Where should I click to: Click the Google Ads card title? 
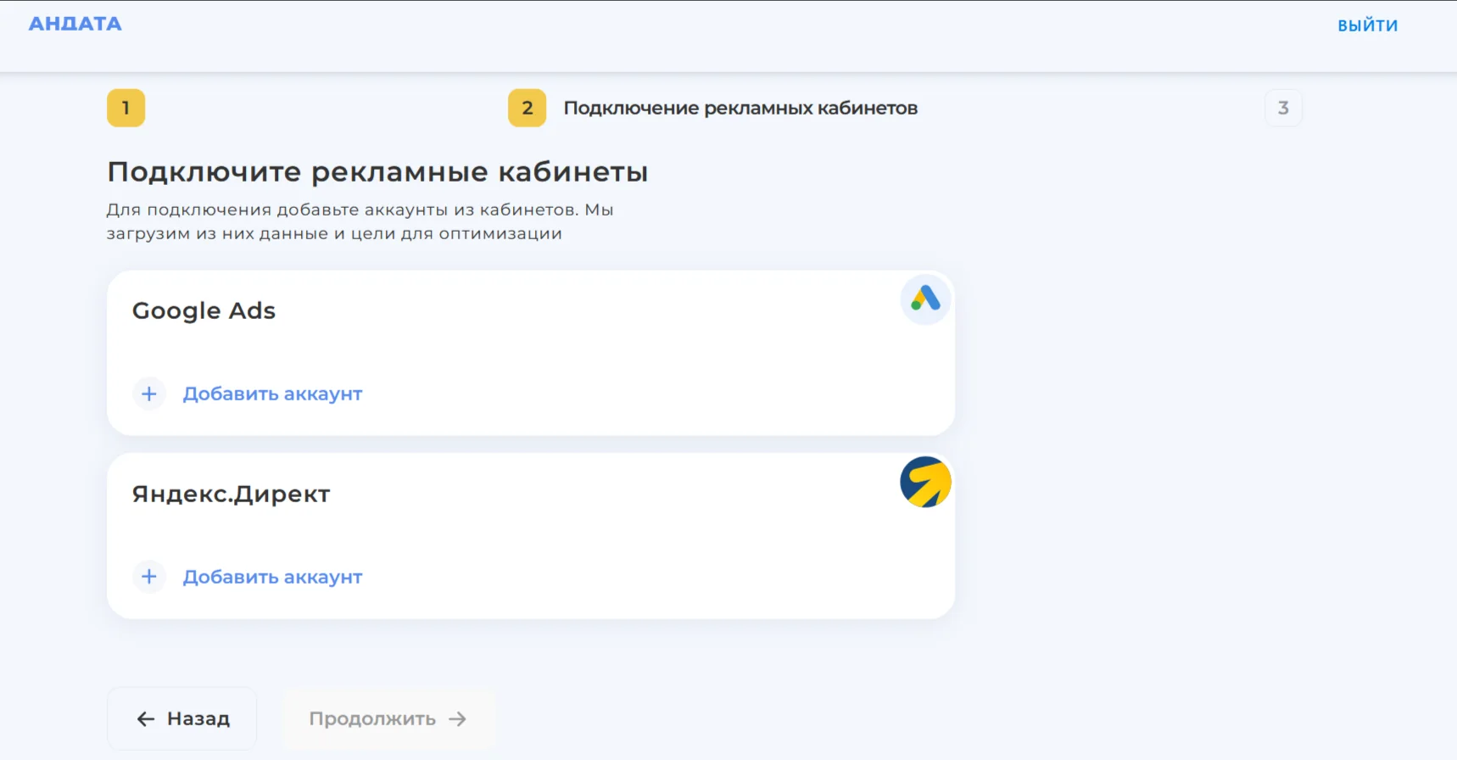point(204,310)
